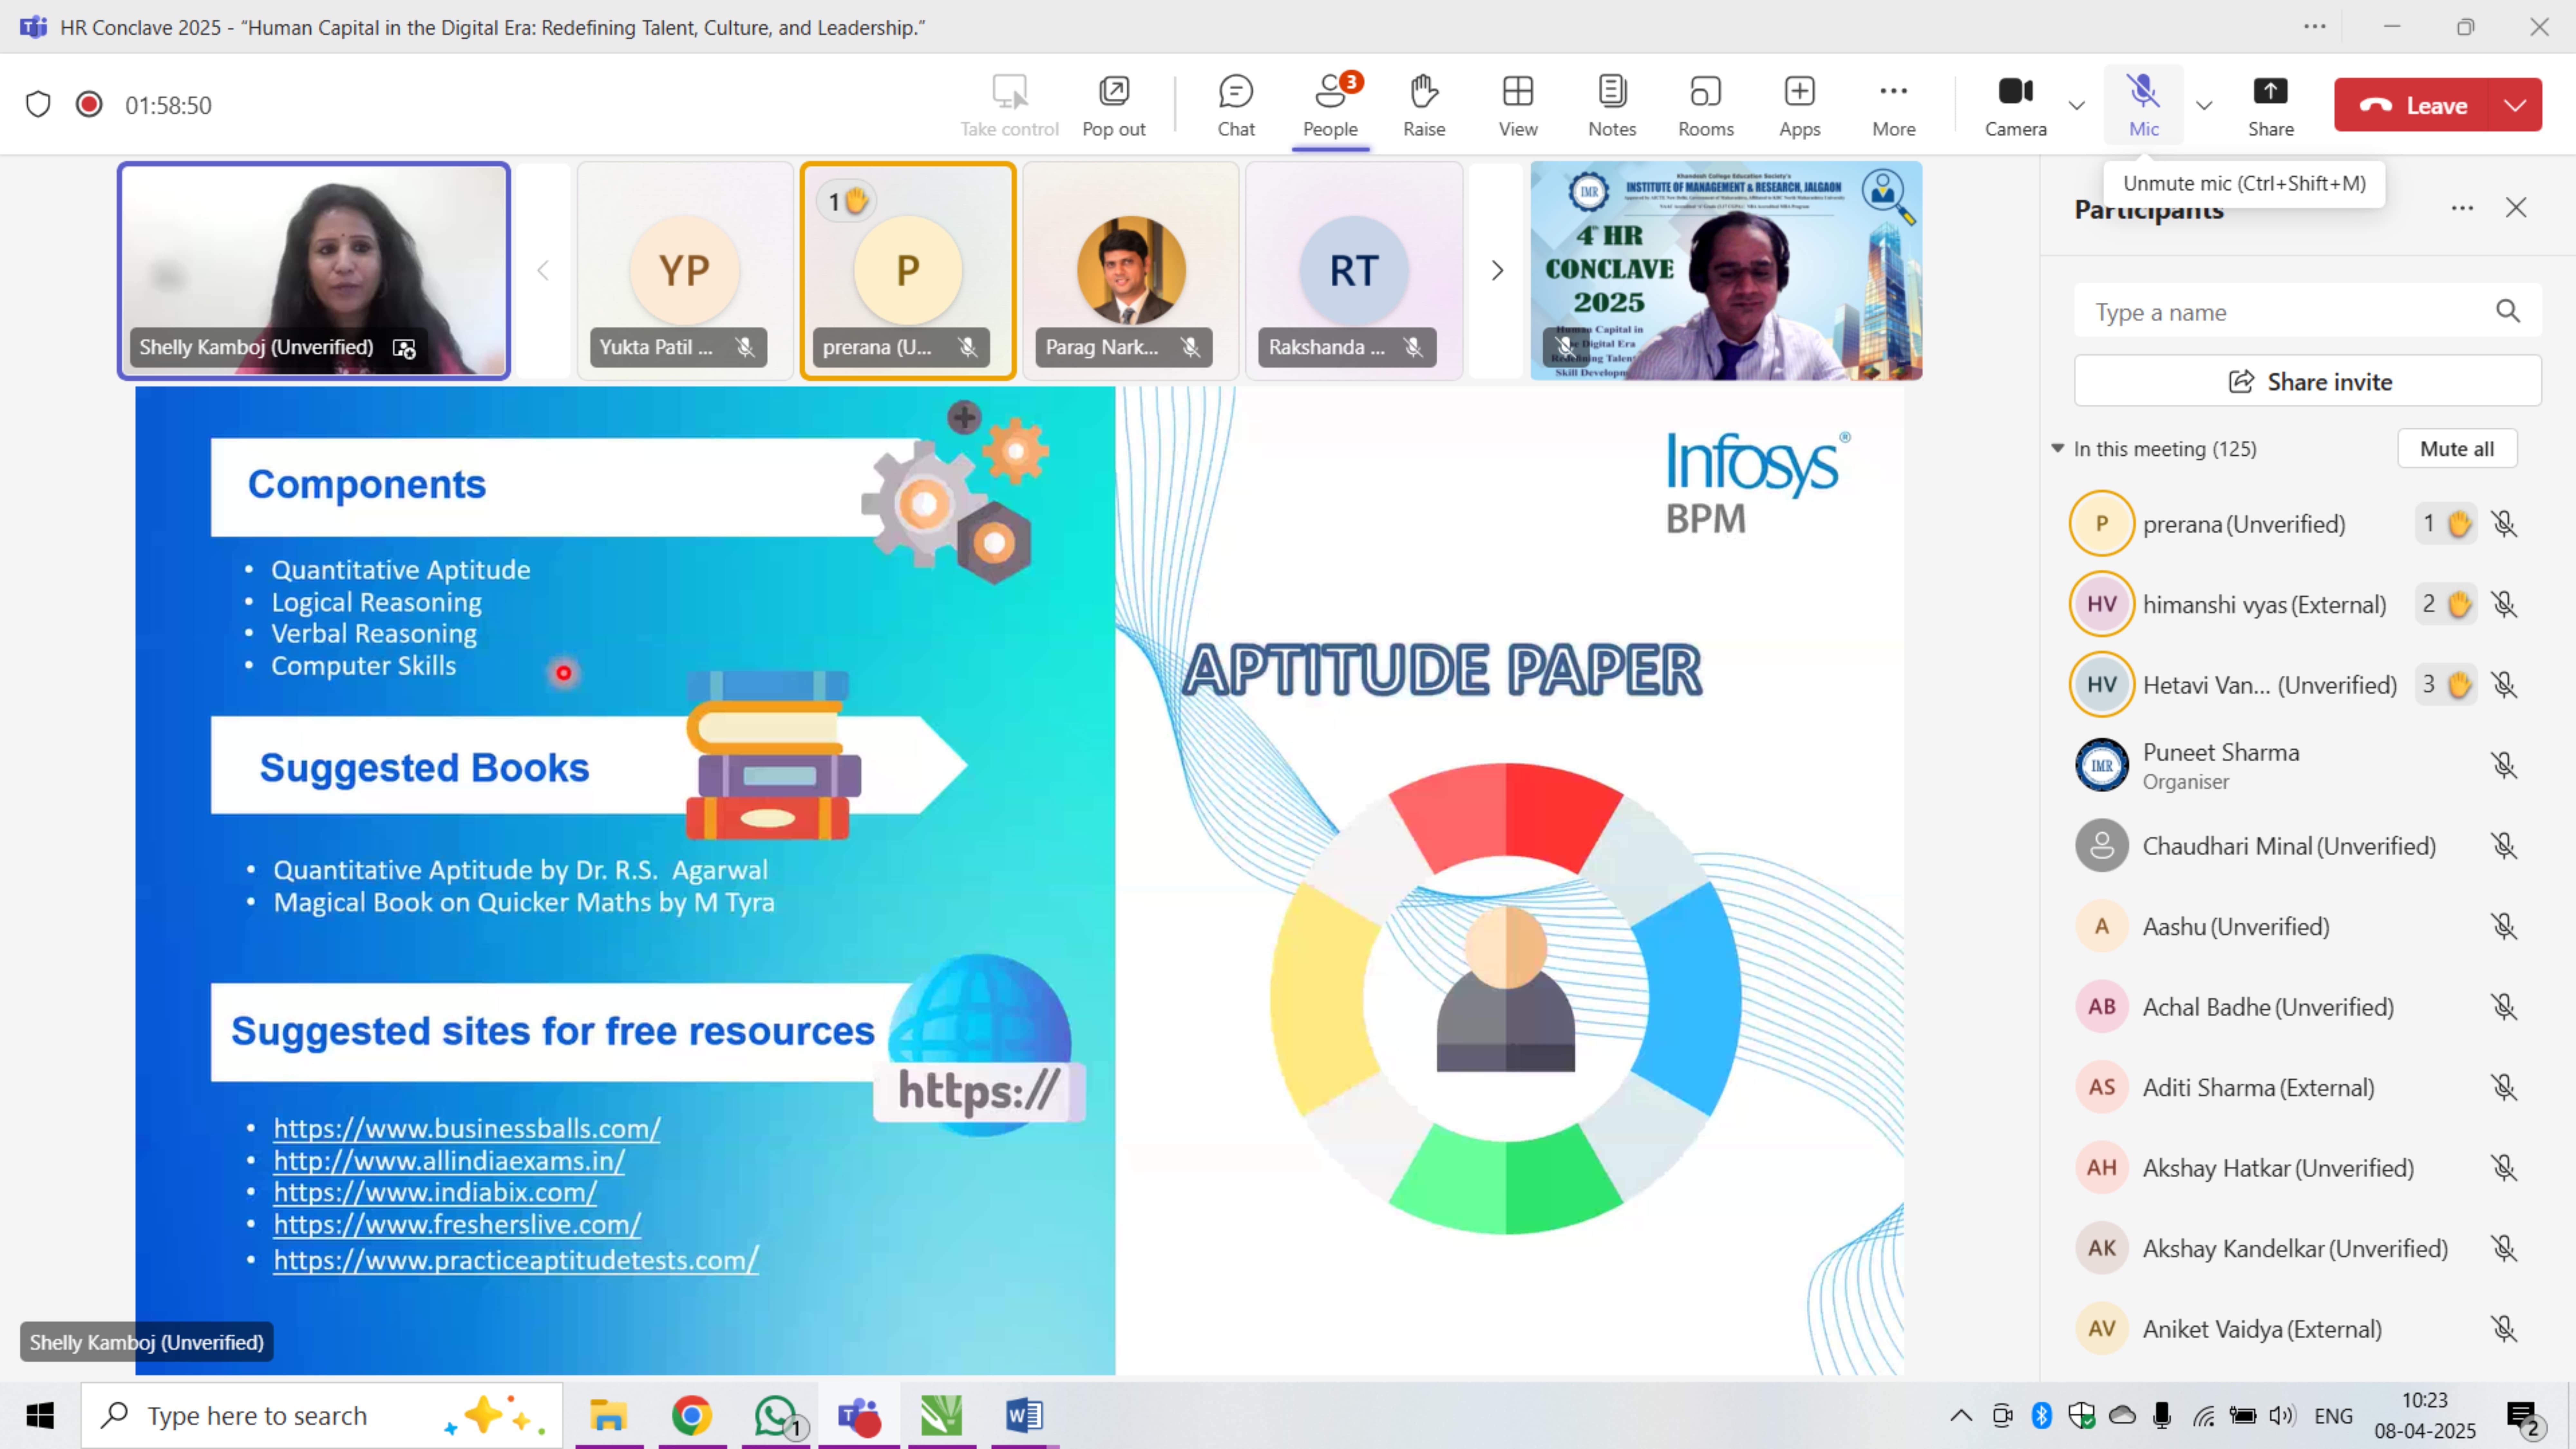Open the Chat panel

(1236, 105)
